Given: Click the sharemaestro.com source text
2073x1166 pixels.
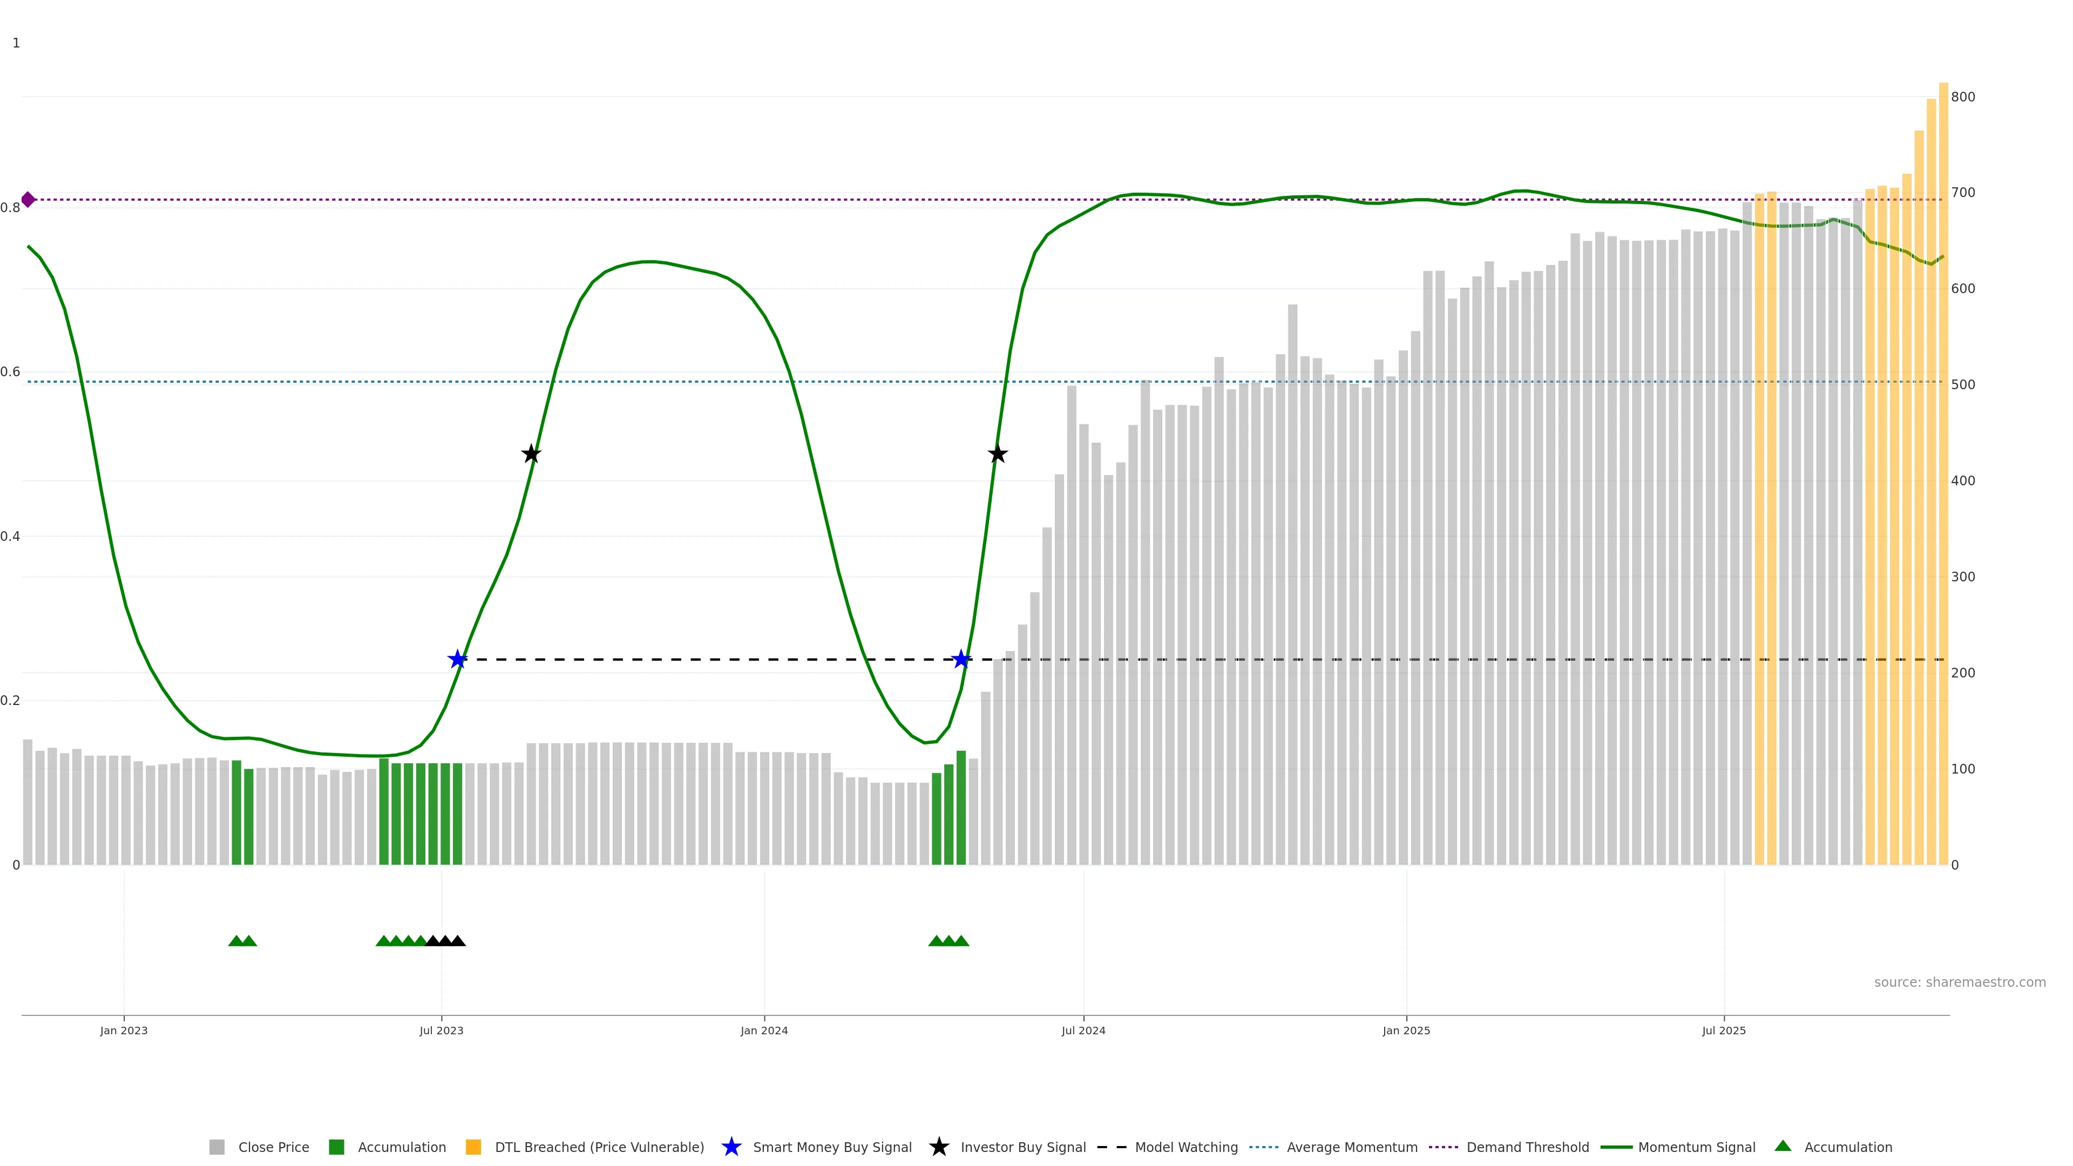Looking at the screenshot, I should click(1960, 982).
